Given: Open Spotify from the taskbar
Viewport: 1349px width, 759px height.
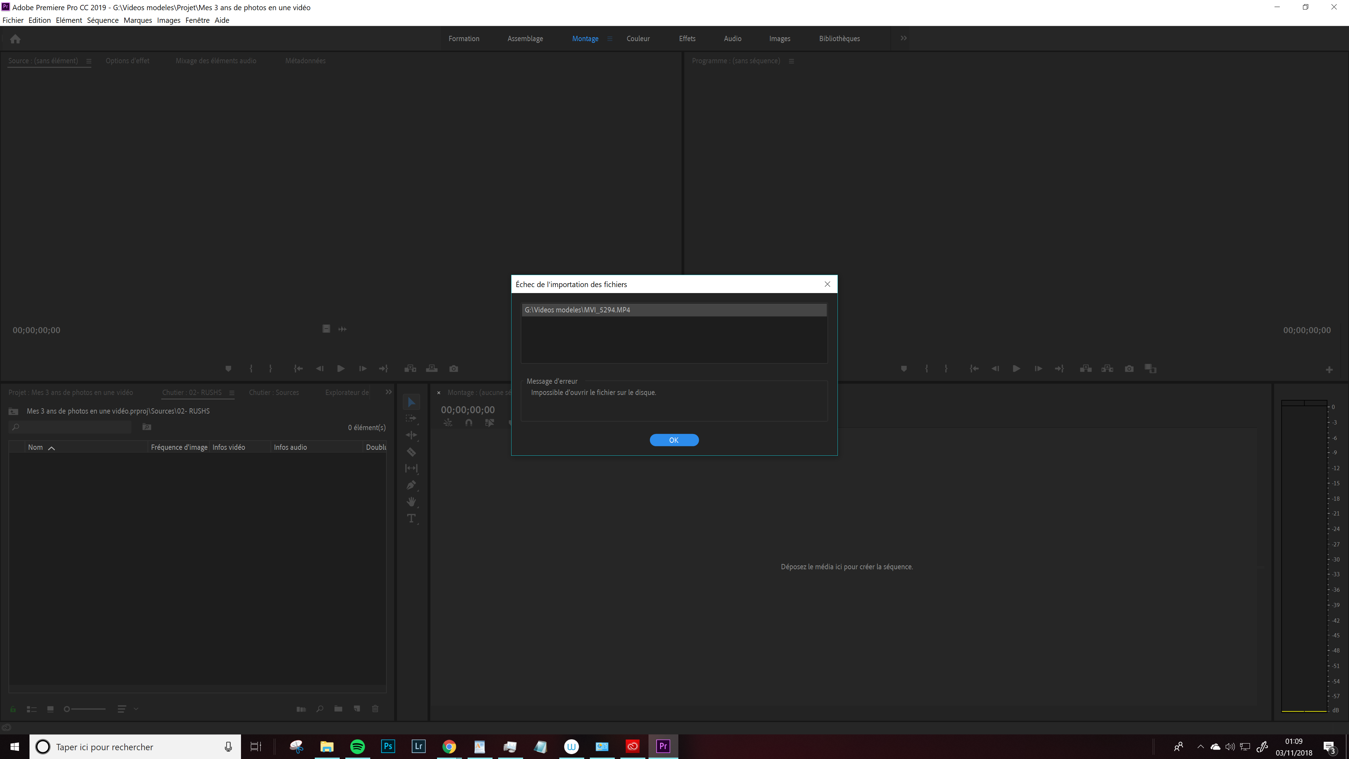Looking at the screenshot, I should [357, 746].
